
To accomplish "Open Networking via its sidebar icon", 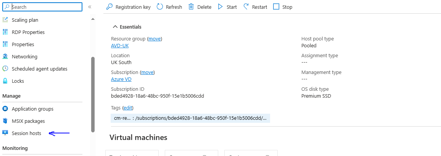I will pyautogui.click(x=5, y=57).
